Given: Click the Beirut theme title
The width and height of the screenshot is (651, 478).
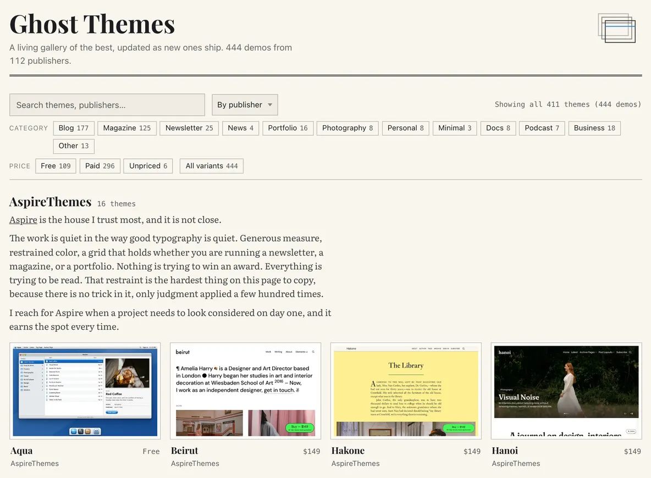Looking at the screenshot, I should (184, 451).
